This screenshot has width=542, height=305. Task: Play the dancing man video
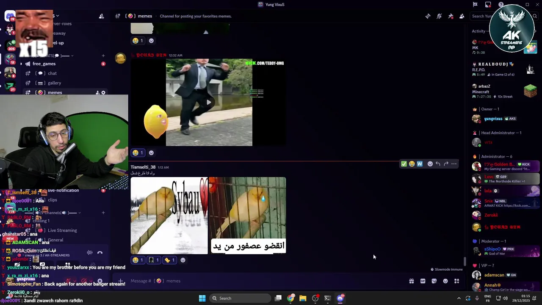(209, 102)
